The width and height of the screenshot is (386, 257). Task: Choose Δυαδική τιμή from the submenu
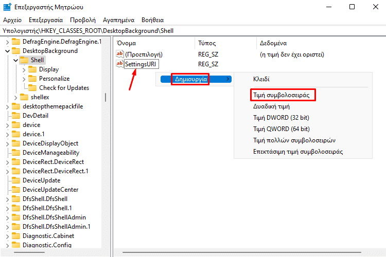coord(271,106)
